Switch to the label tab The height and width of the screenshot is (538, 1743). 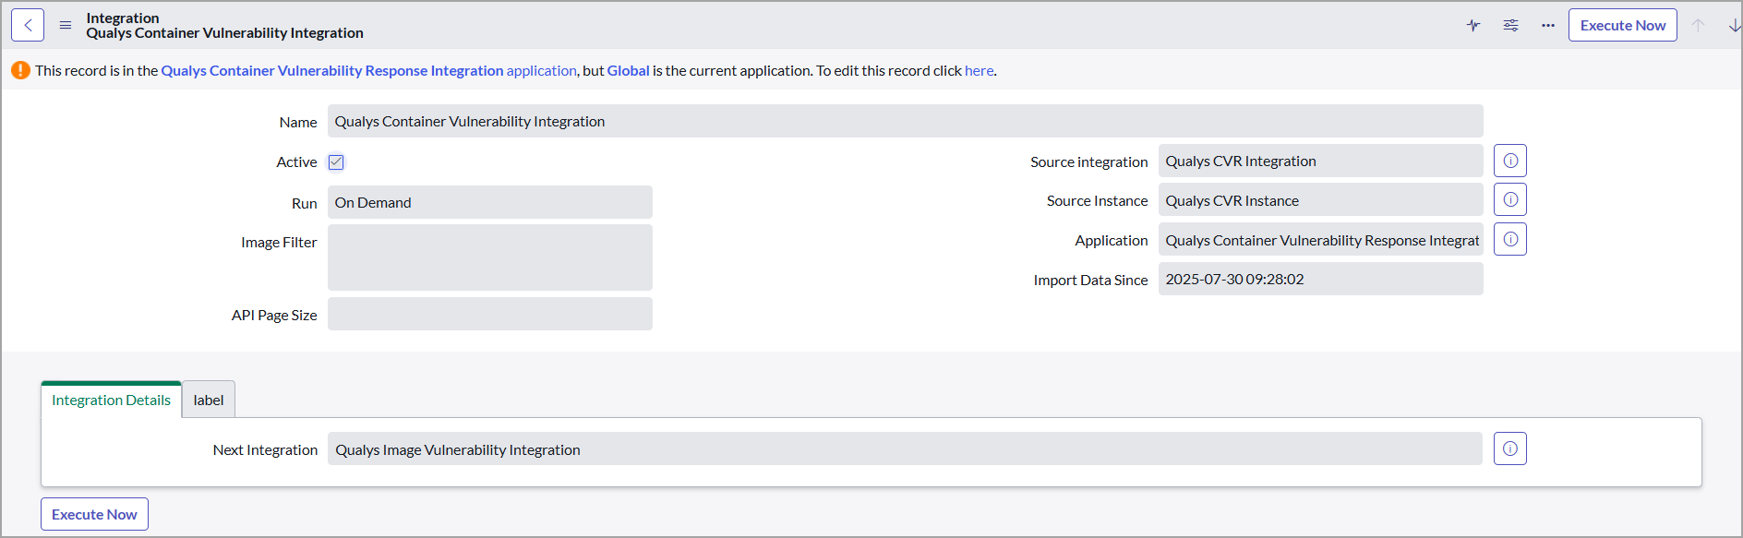click(x=209, y=400)
